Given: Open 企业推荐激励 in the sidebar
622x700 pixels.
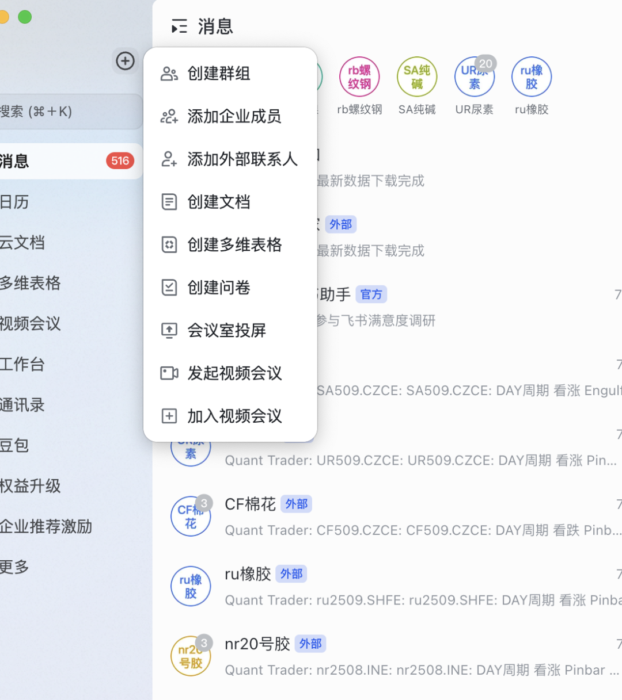Looking at the screenshot, I should (x=70, y=526).
